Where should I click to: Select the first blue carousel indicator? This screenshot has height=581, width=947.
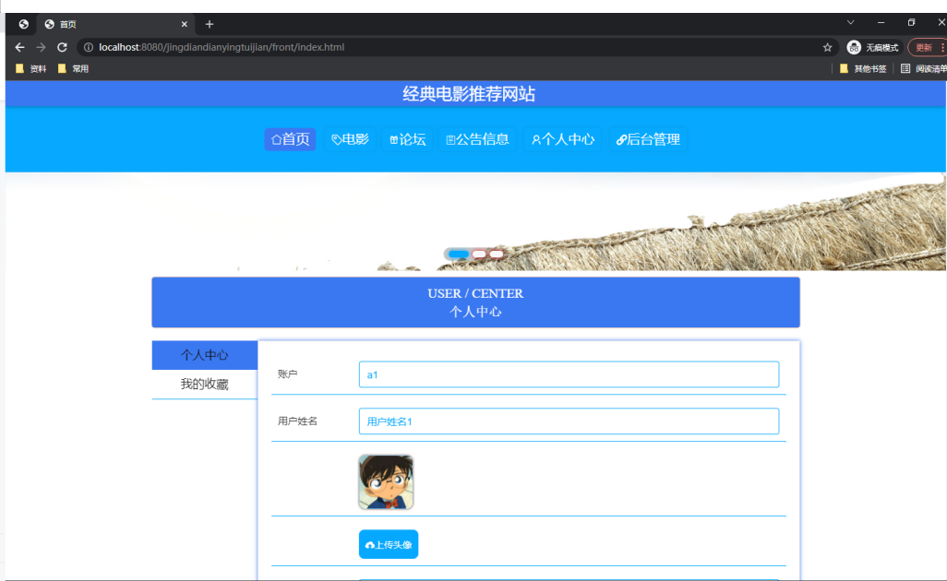459,254
